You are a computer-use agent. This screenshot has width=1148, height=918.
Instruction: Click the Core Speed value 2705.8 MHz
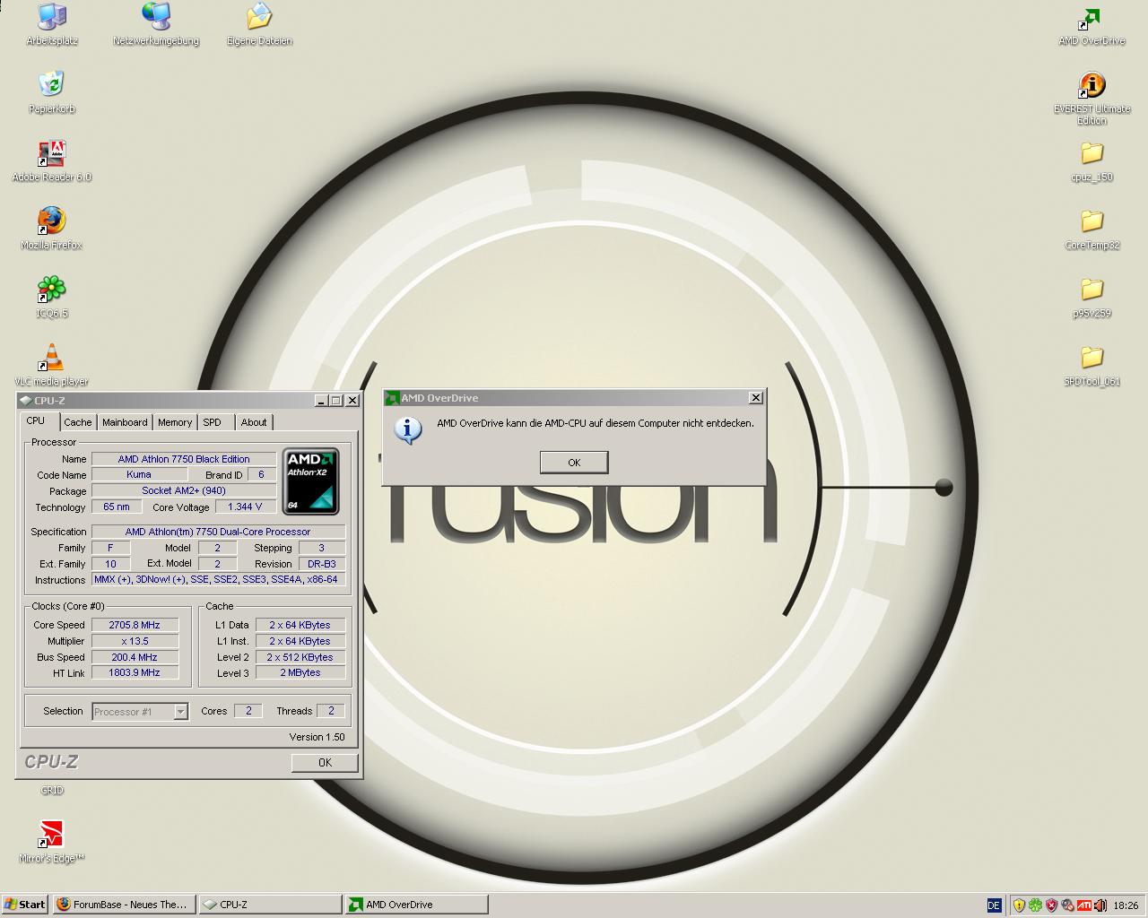(135, 626)
